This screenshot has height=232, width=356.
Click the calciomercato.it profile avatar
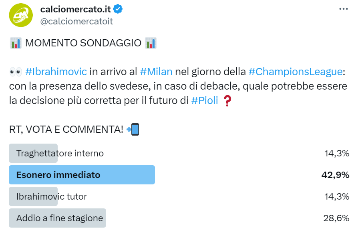(21, 15)
